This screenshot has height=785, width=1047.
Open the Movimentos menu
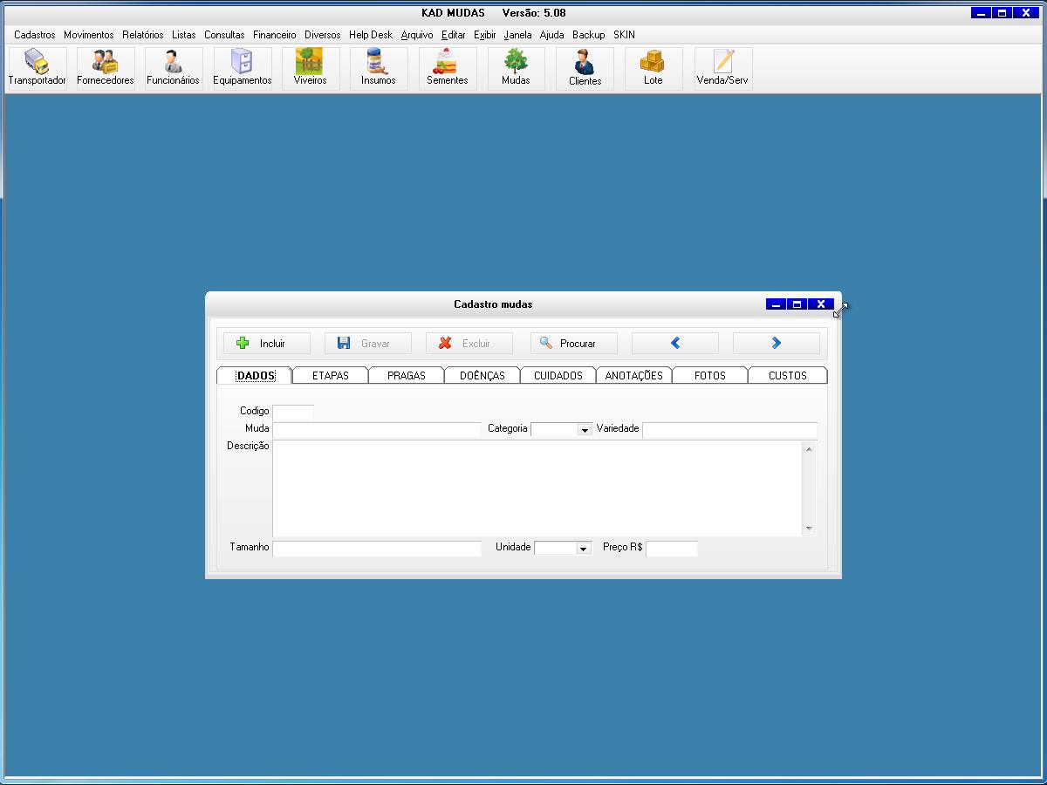(89, 35)
